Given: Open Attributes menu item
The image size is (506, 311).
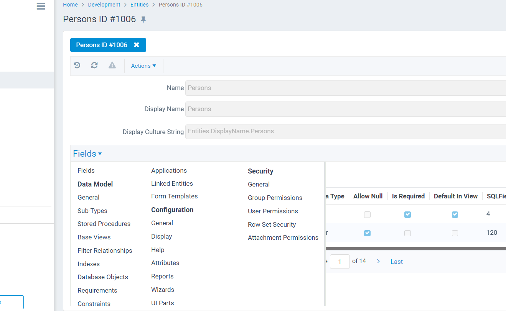Looking at the screenshot, I should pyautogui.click(x=165, y=263).
